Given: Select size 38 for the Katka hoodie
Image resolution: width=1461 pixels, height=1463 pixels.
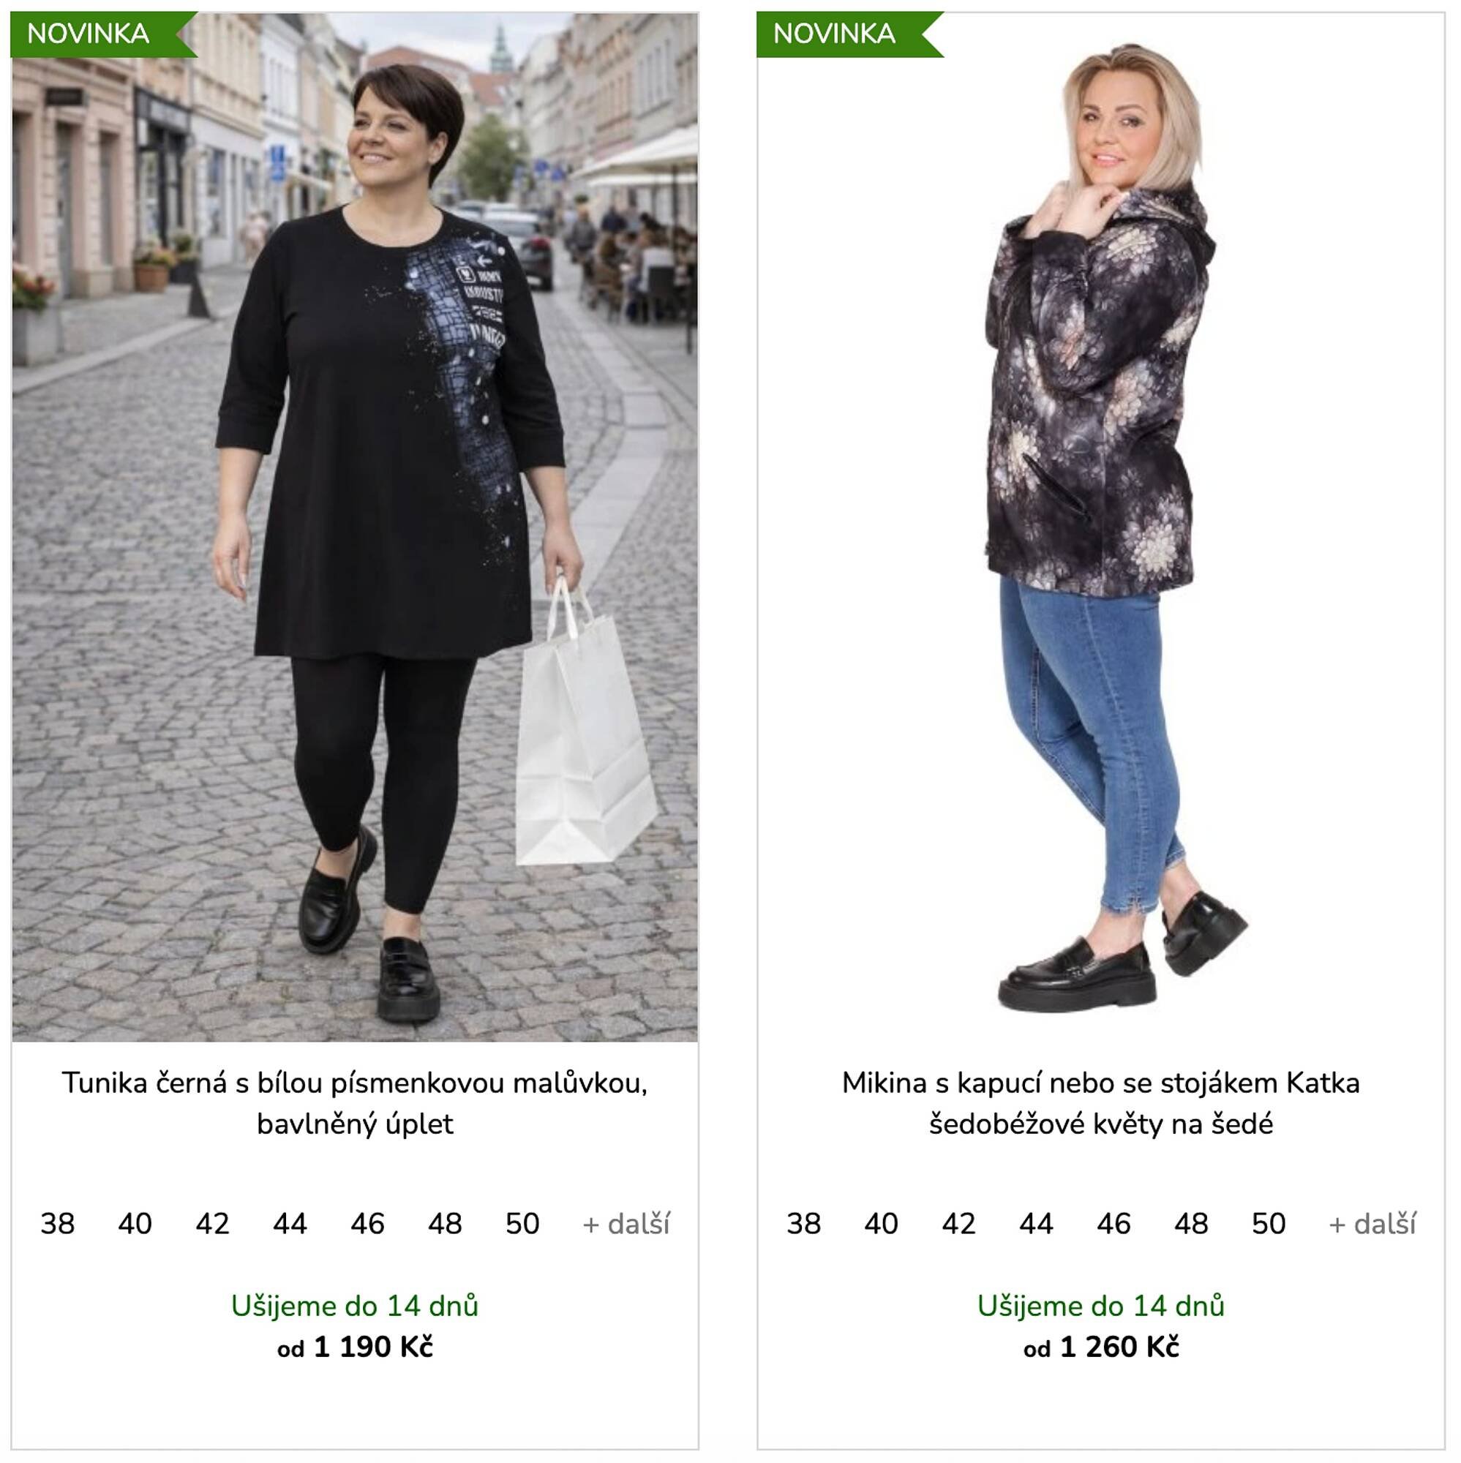Looking at the screenshot, I should [x=803, y=1224].
